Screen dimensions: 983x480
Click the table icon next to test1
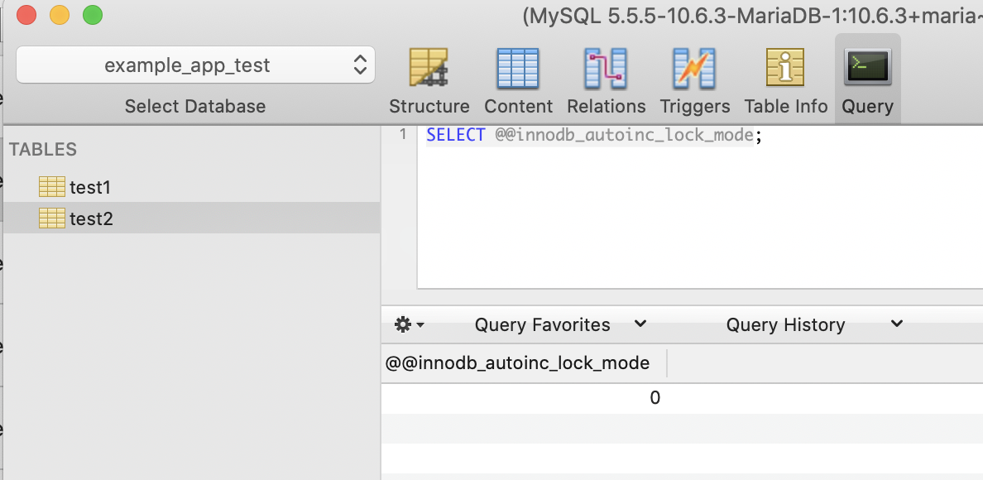52,186
